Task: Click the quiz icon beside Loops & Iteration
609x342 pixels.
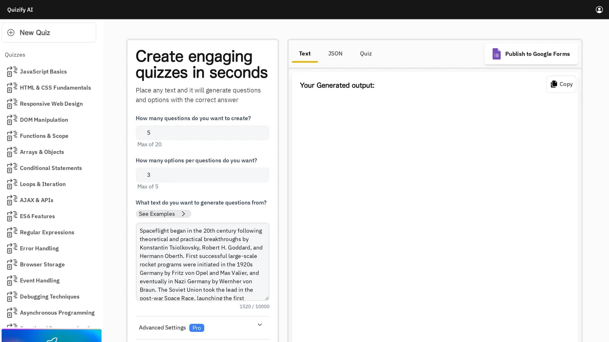Action: pyautogui.click(x=12, y=184)
